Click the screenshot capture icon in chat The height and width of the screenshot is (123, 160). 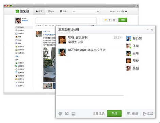point(74,113)
